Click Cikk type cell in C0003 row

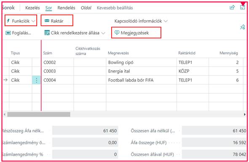(21, 71)
